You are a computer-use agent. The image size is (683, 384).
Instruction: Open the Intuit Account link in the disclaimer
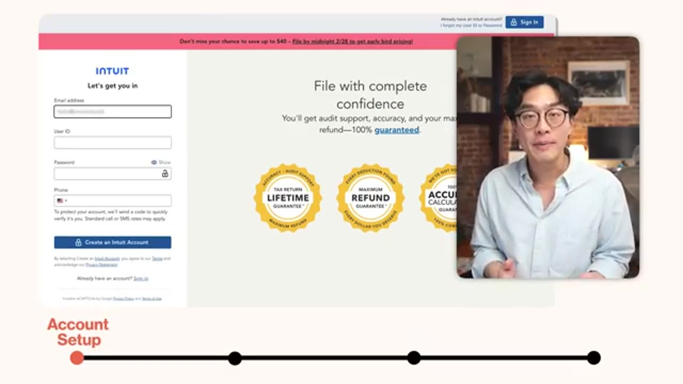pos(107,259)
